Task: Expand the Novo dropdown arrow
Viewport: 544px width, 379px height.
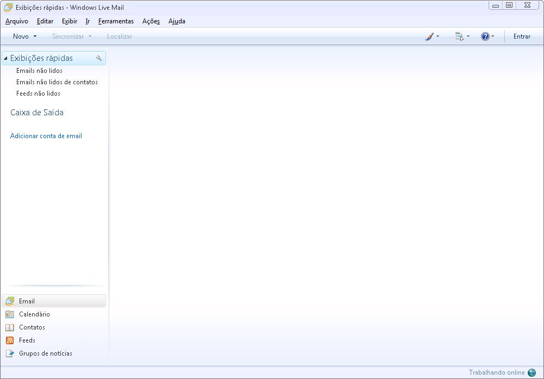Action: pos(35,36)
